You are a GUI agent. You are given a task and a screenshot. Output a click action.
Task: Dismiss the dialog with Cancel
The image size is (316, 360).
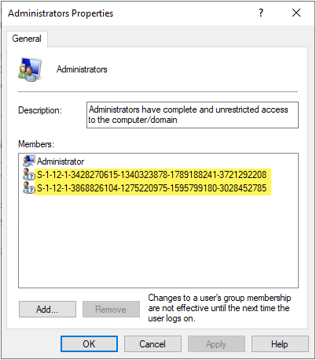click(152, 344)
